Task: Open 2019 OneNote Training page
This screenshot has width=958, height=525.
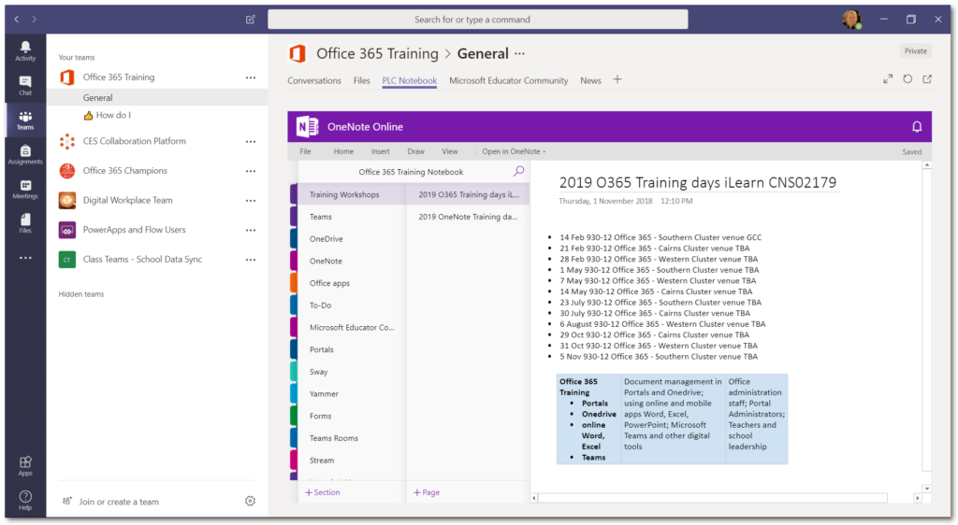Action: (468, 217)
